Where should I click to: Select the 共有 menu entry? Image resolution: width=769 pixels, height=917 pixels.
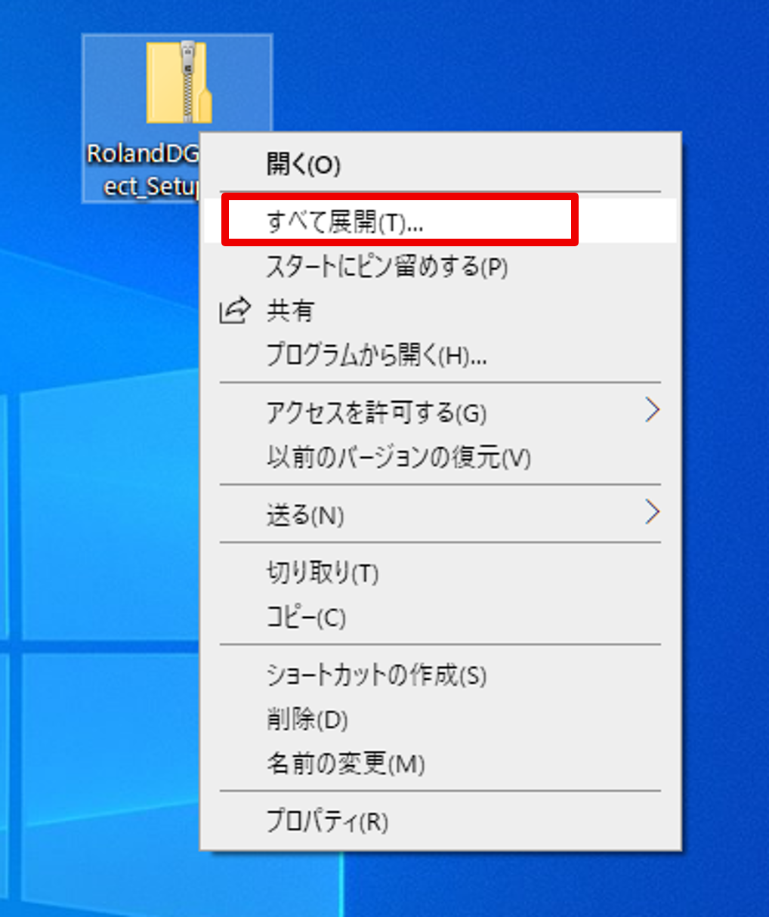440,310
